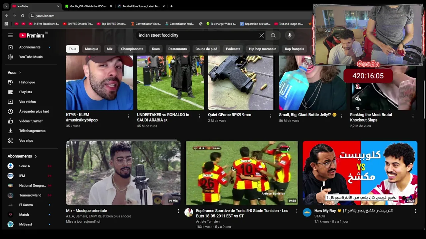The image size is (426, 239).
Task: Open options menu for Haw My Ray video
Action: [x=415, y=211]
